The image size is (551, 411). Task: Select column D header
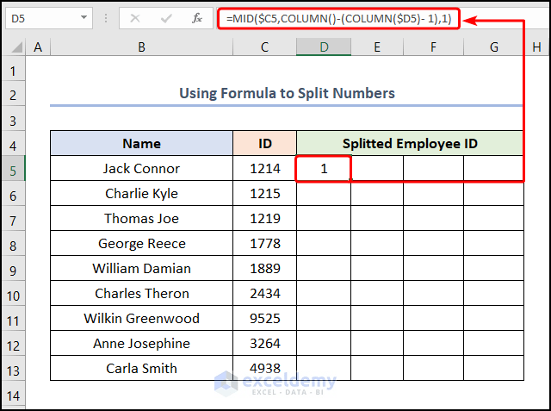(x=324, y=47)
